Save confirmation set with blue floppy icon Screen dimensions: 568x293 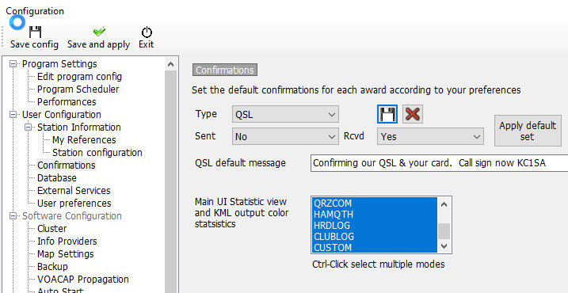coord(387,115)
